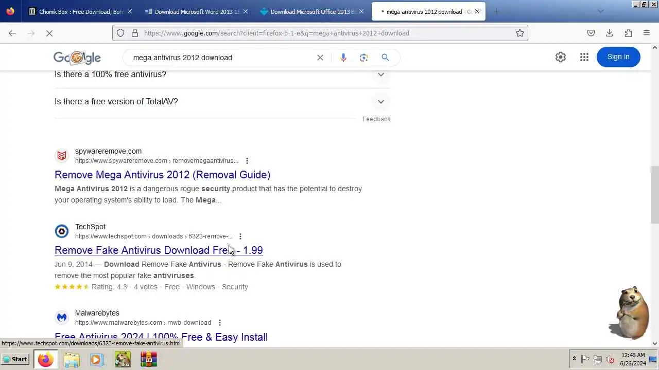Screen dimensions: 659x370
Task: Submit search with magnifier icon
Action: [385, 58]
